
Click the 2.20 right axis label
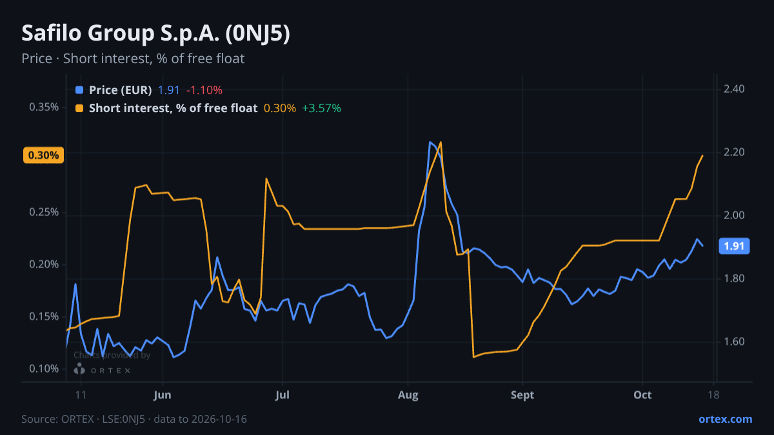point(735,152)
